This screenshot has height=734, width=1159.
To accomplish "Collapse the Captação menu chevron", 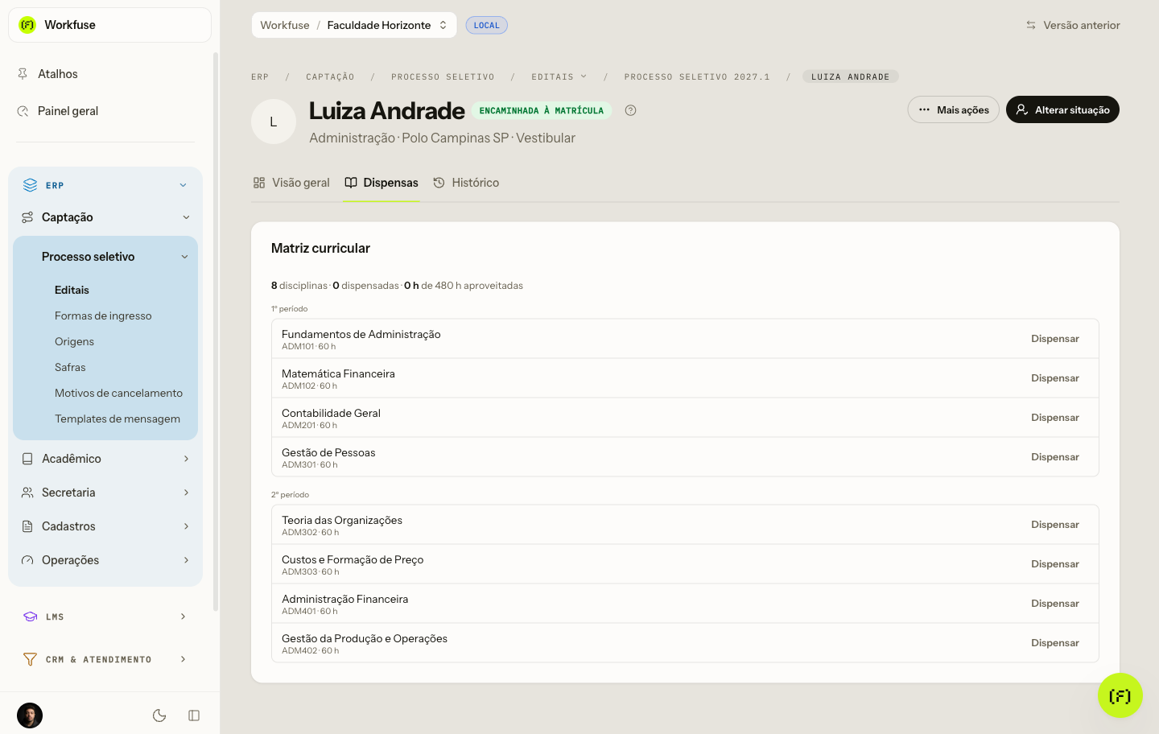I will coord(186,217).
